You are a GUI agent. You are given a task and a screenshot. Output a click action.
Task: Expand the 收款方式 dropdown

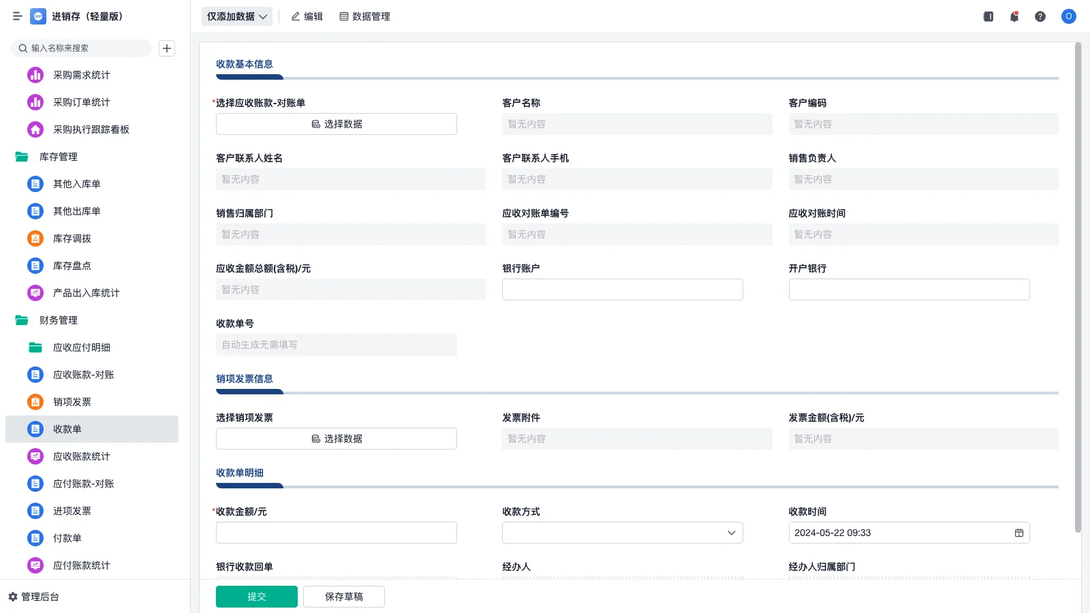[623, 533]
